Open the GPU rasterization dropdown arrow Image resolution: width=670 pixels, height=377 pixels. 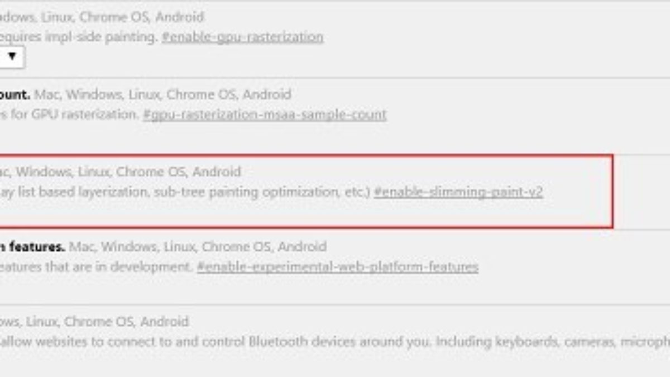click(x=12, y=56)
